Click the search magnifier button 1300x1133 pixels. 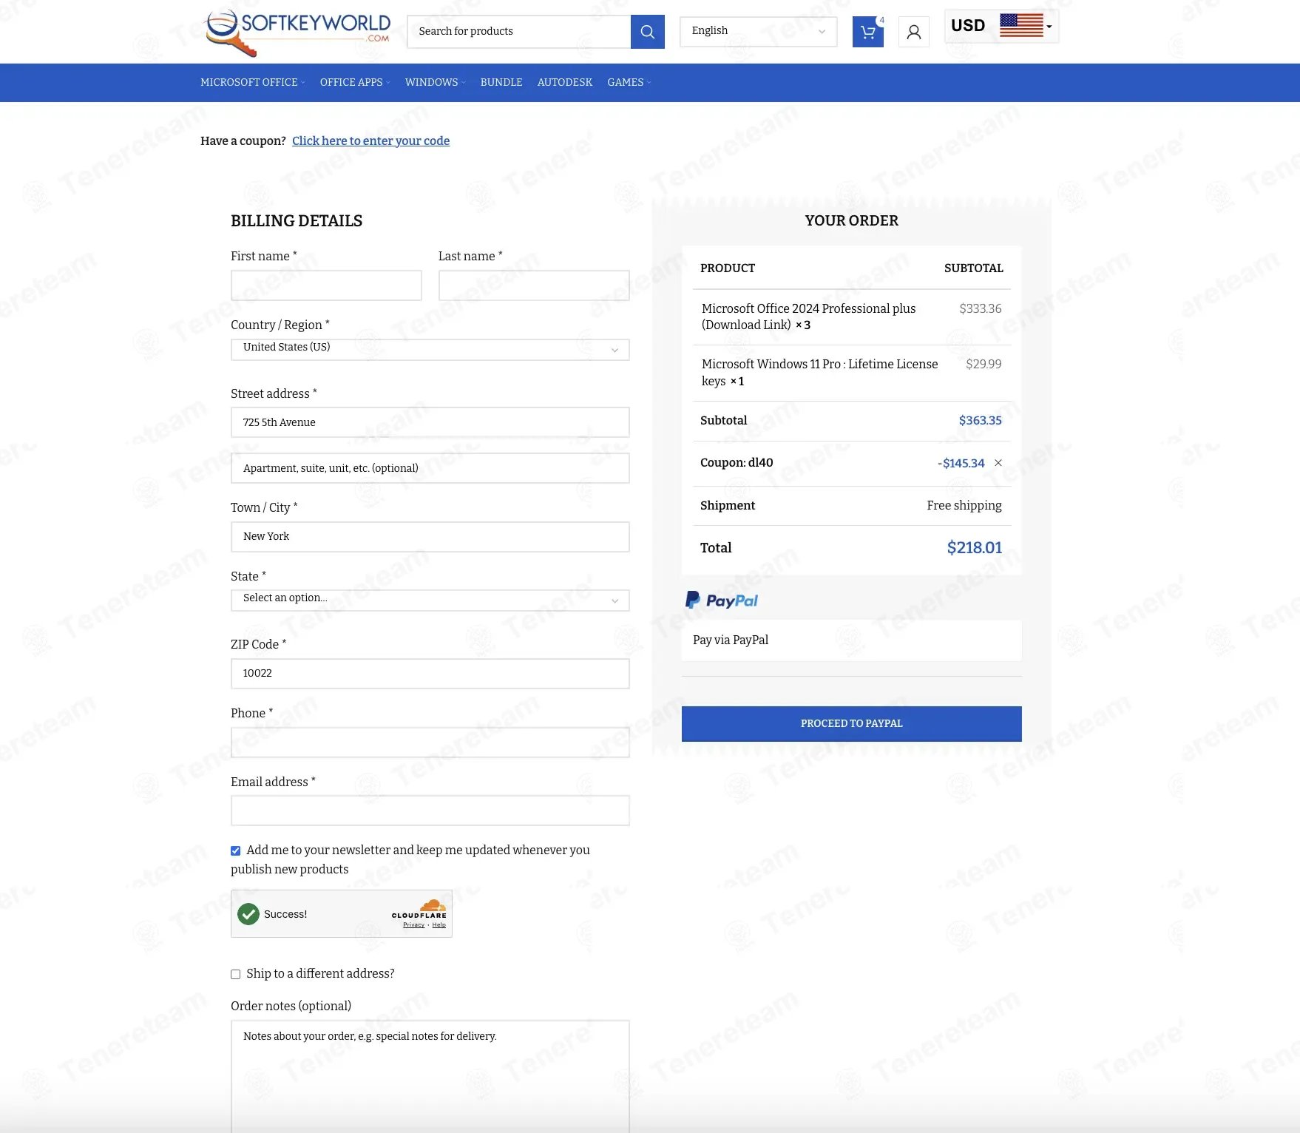(647, 32)
